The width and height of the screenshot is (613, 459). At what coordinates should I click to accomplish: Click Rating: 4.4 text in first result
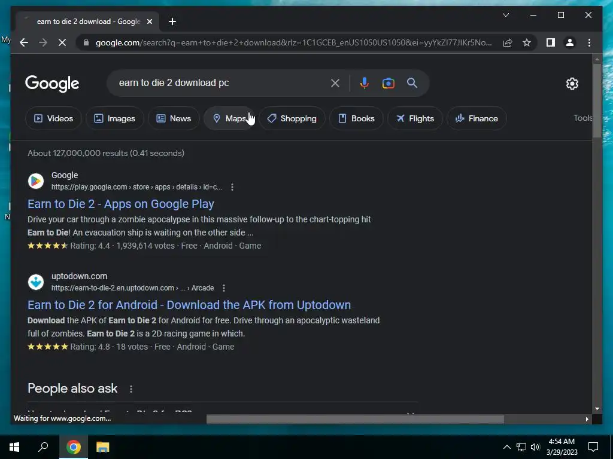pos(90,246)
